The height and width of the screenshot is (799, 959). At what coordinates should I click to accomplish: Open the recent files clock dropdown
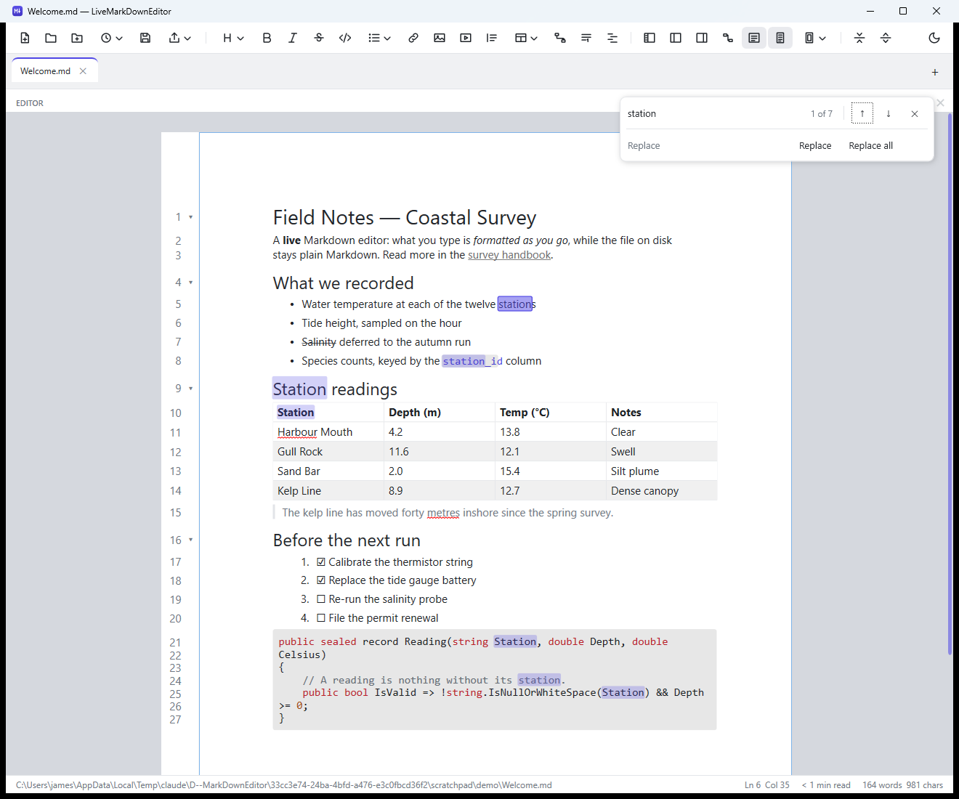point(111,38)
